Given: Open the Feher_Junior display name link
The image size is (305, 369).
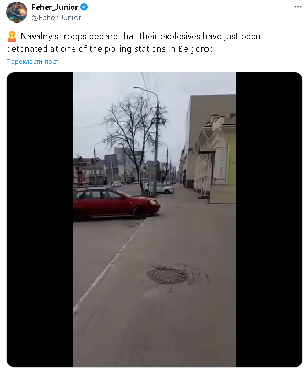Looking at the screenshot, I should (55, 7).
